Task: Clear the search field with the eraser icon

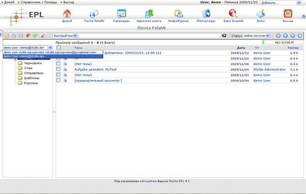Action: 224,35
